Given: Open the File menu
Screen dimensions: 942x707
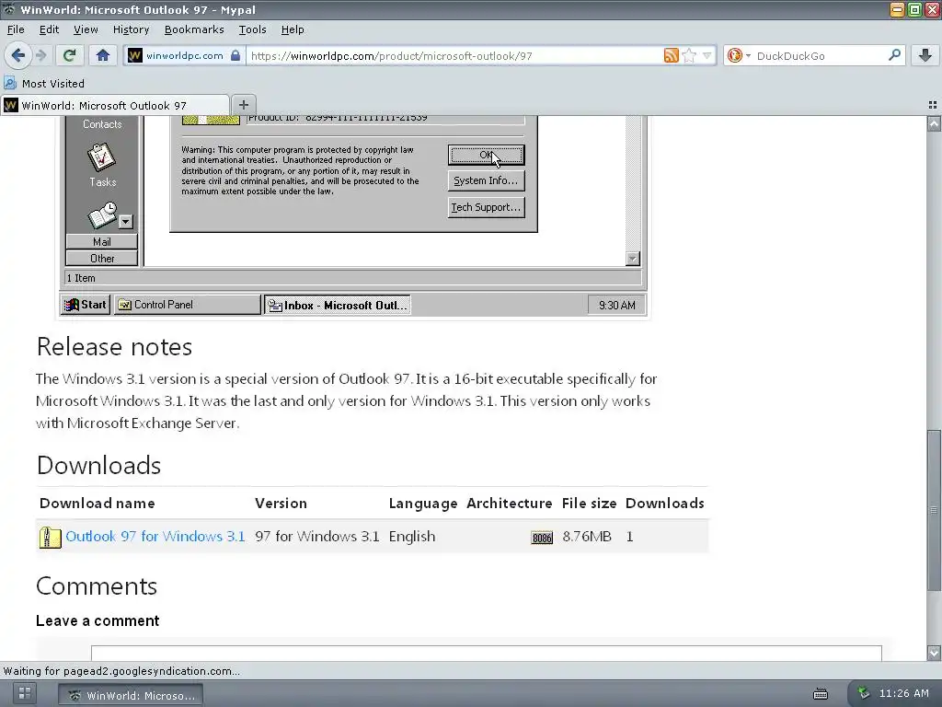Looking at the screenshot, I should pos(16,29).
